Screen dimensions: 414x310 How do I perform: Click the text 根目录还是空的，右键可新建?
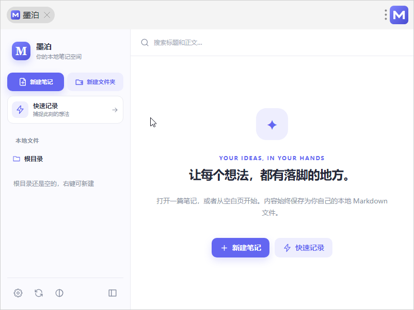coord(54,183)
